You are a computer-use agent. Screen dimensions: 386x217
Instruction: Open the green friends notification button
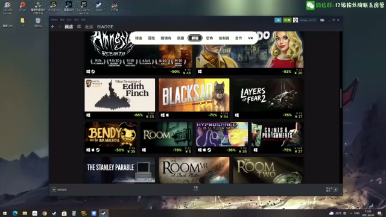[287, 20]
